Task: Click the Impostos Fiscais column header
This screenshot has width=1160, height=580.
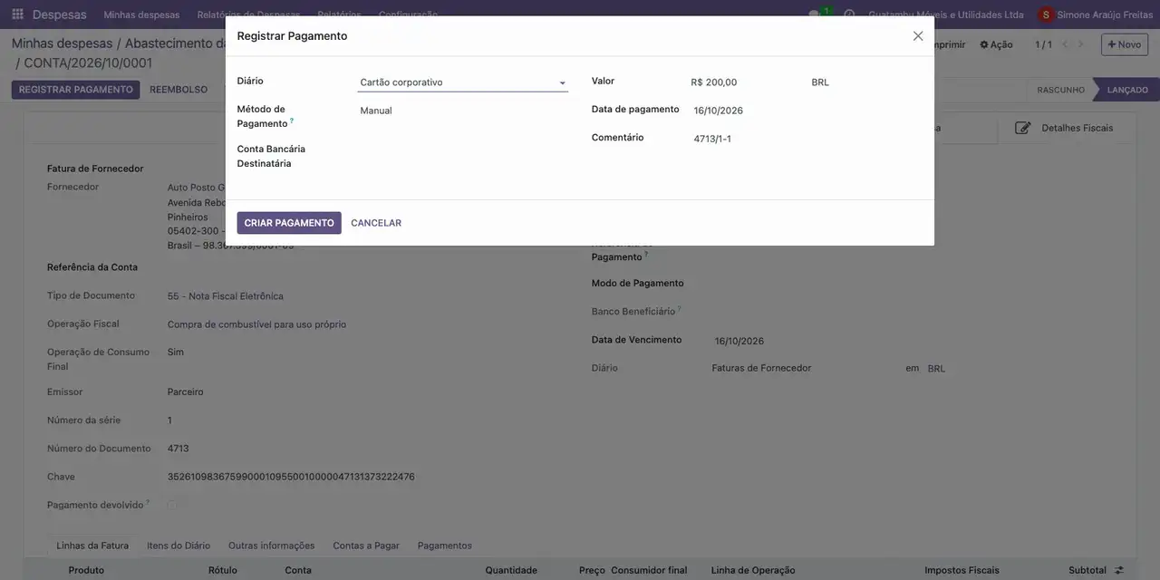Action: (x=962, y=570)
